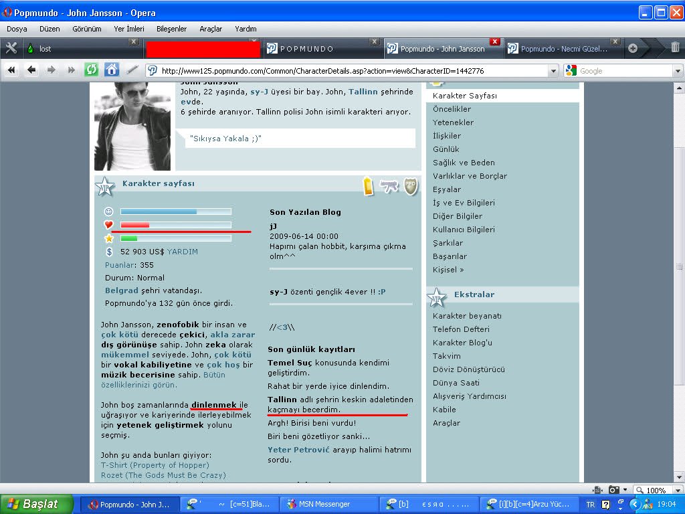Click the fast forward navigation button
The image size is (685, 514).
tap(71, 70)
